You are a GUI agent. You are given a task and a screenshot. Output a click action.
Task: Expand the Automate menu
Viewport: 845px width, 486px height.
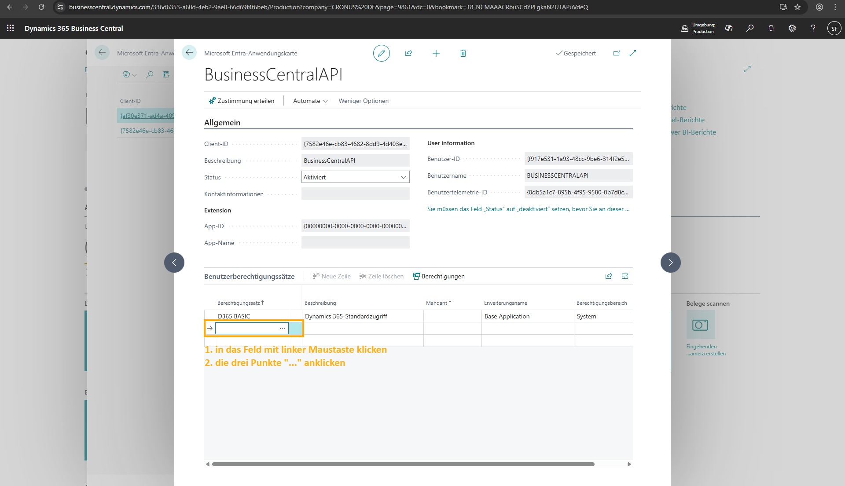click(x=310, y=101)
